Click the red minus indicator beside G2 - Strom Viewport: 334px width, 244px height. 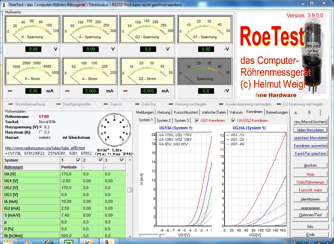point(125,91)
